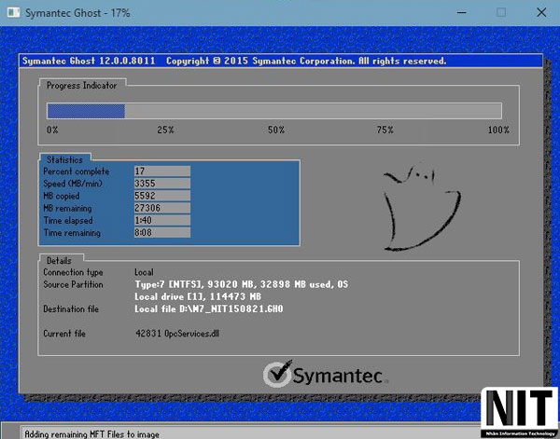The image size is (560, 439).
Task: Click the MB remaining label
Action: point(67,208)
